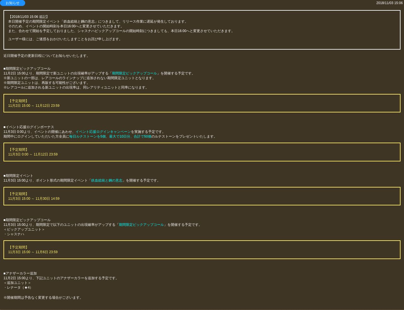Click the 11月3日 15:00 ～ 11月6日 23:59 period
404x310 pixels.
click(x=33, y=252)
